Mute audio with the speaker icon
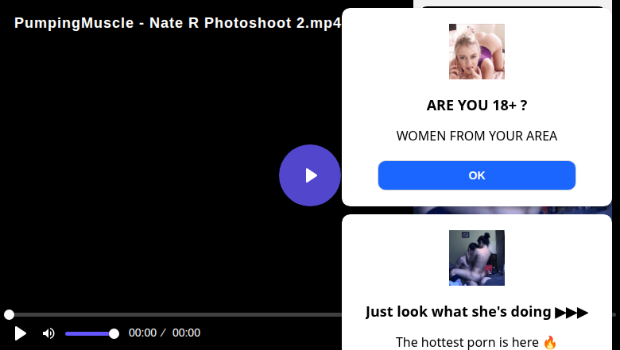620x350 pixels. 48,333
